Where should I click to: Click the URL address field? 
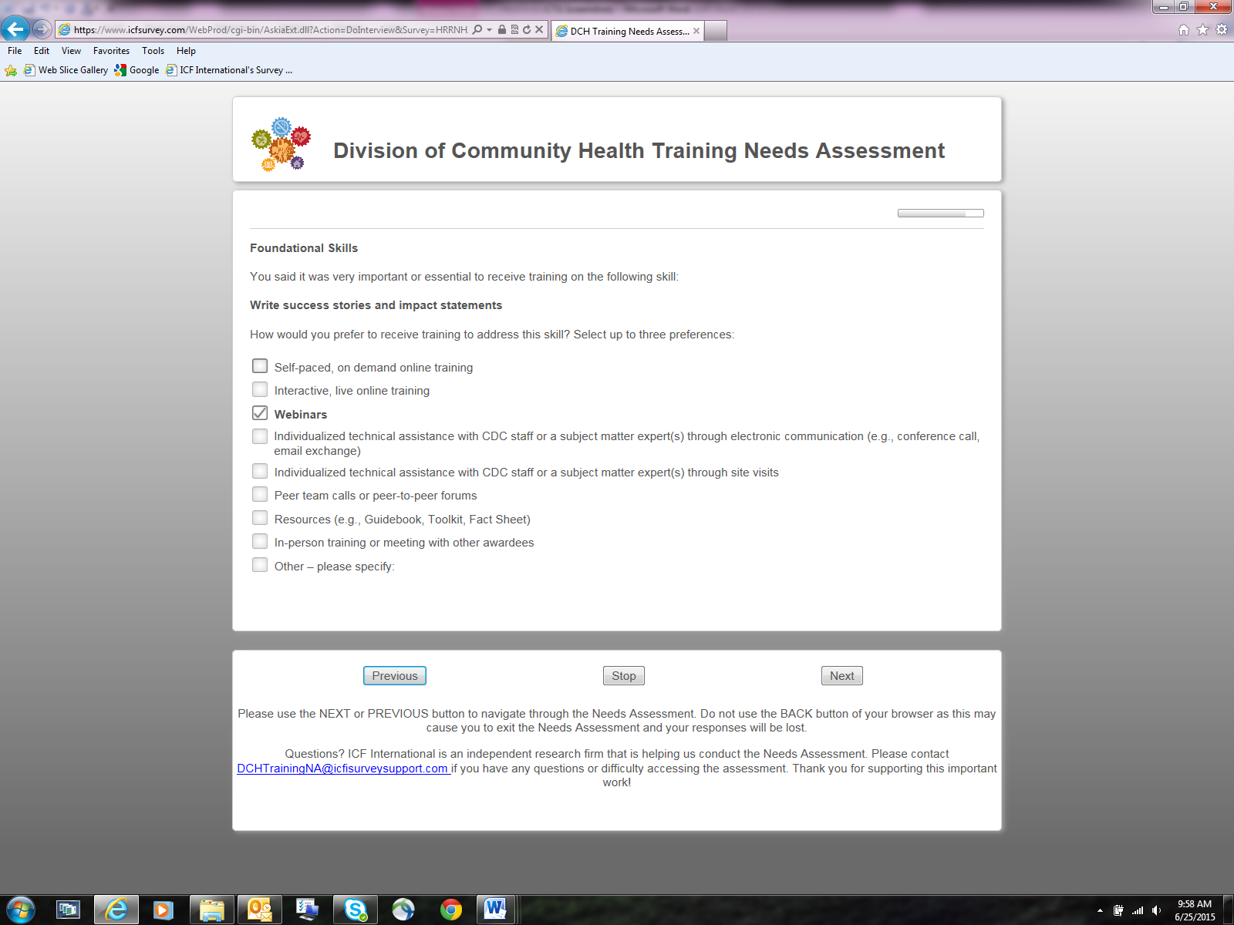coord(270,30)
